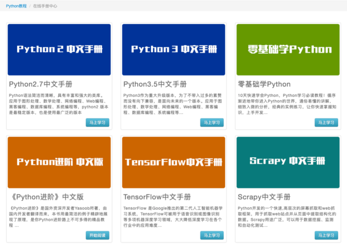Screen dimensions: 347x246
Task: Open the Python 3 中文手册 blue banner
Action: pos(173,50)
